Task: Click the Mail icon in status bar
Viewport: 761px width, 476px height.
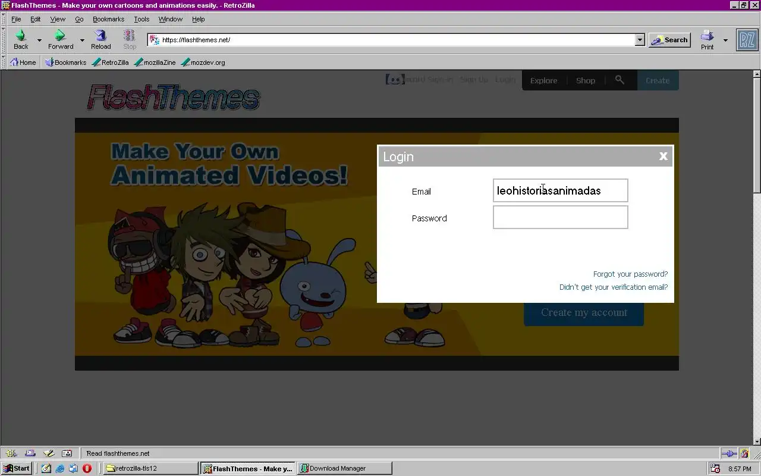Action: pos(30,453)
